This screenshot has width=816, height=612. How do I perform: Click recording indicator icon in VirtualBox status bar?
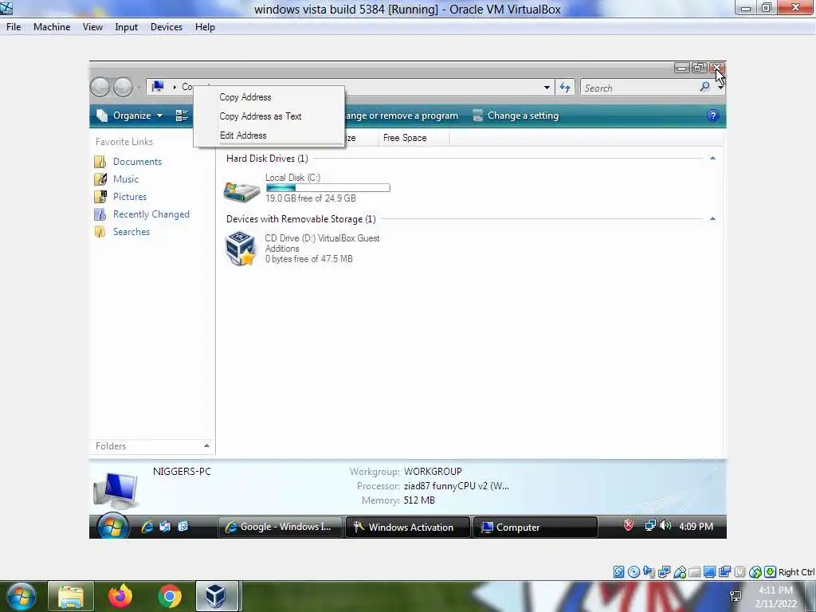pyautogui.click(x=724, y=572)
